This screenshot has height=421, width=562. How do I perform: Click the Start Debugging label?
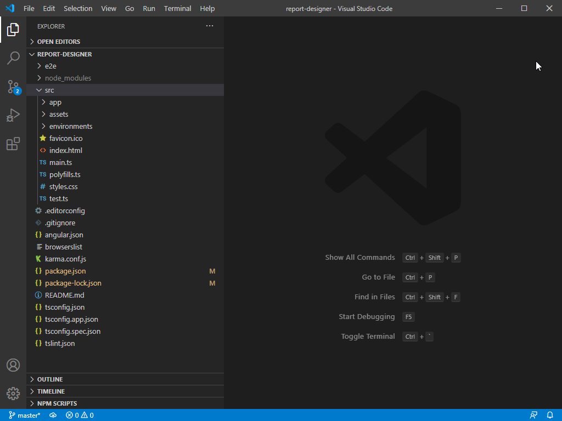pos(367,316)
